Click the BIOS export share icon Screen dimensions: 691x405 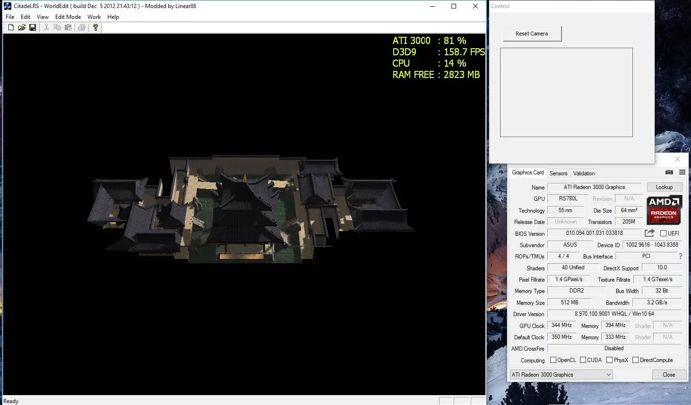tap(649, 233)
